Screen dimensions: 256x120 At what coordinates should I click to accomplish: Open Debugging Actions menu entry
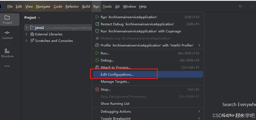[x=148, y=111]
